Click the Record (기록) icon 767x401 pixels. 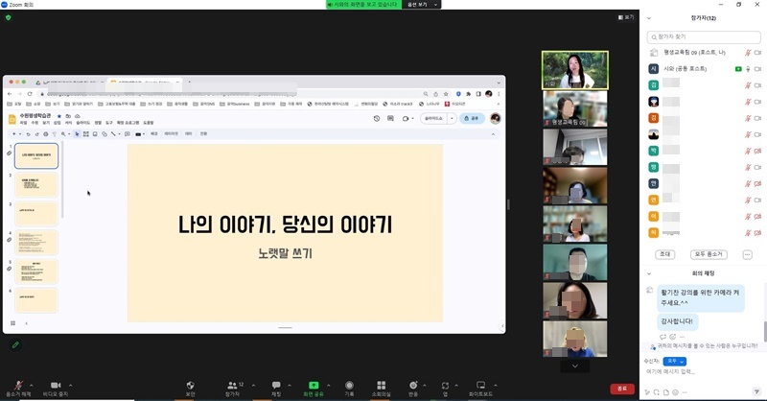tap(349, 385)
